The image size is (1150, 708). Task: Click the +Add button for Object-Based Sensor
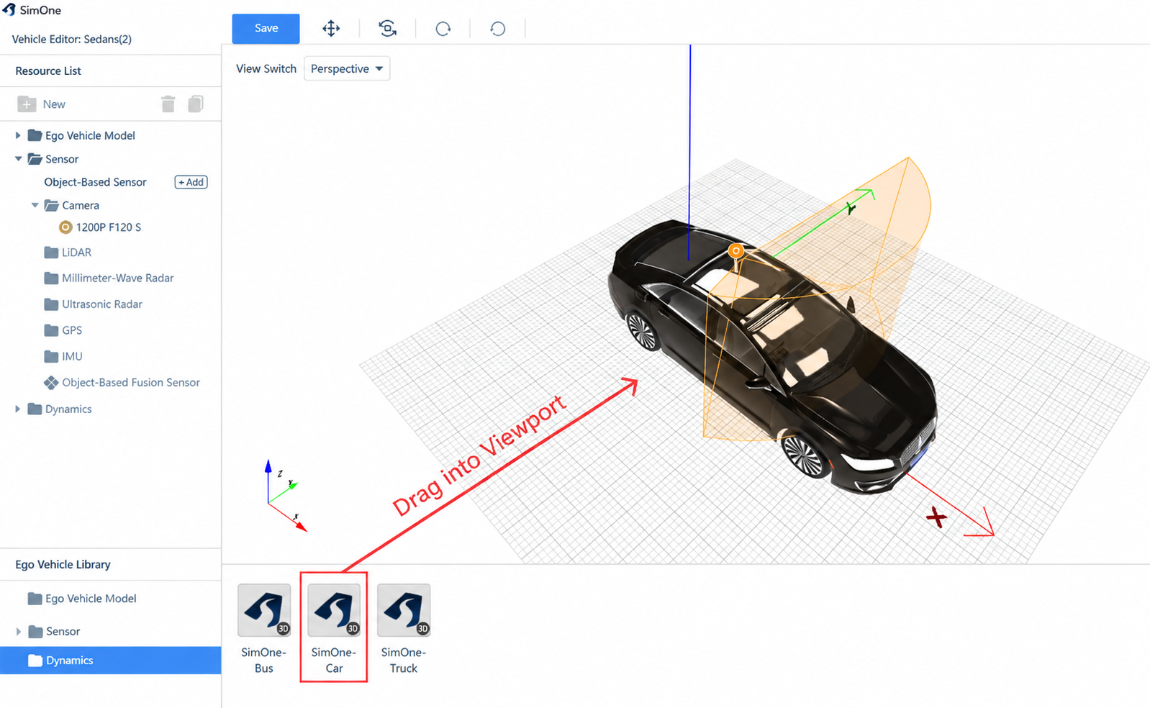pyautogui.click(x=191, y=182)
